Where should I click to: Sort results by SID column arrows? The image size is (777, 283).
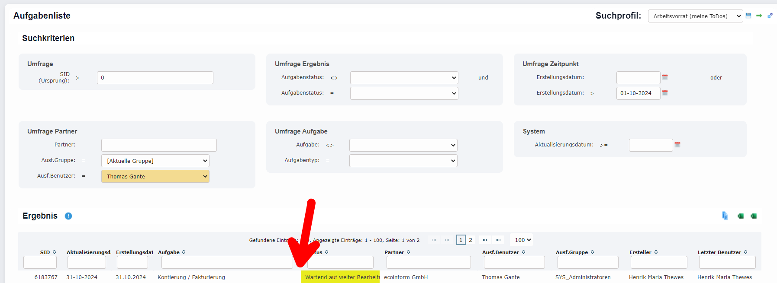(54, 252)
